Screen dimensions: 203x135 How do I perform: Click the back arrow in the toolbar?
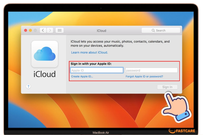coord(43,30)
